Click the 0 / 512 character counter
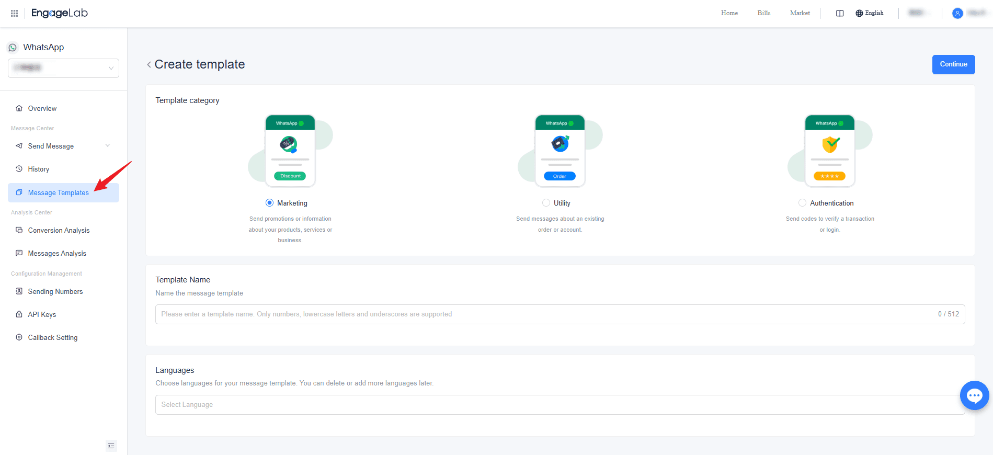This screenshot has width=993, height=455. pos(949,314)
